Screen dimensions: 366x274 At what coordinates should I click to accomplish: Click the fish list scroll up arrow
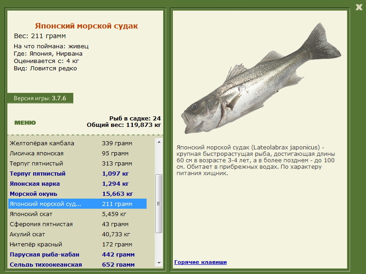[x=159, y=142]
